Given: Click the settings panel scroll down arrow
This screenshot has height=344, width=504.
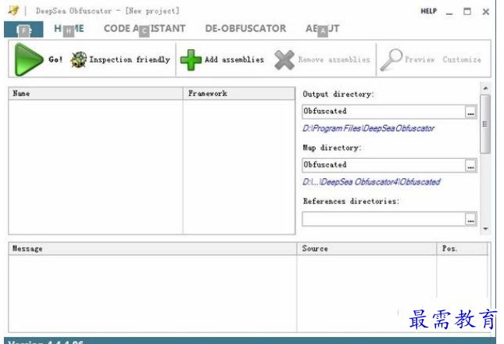Looking at the screenshot, I should click(485, 229).
